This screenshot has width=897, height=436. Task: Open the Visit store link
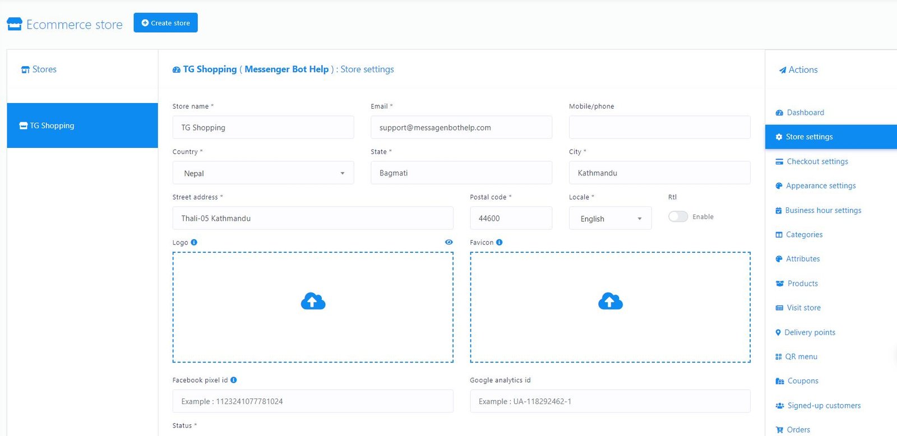point(803,308)
